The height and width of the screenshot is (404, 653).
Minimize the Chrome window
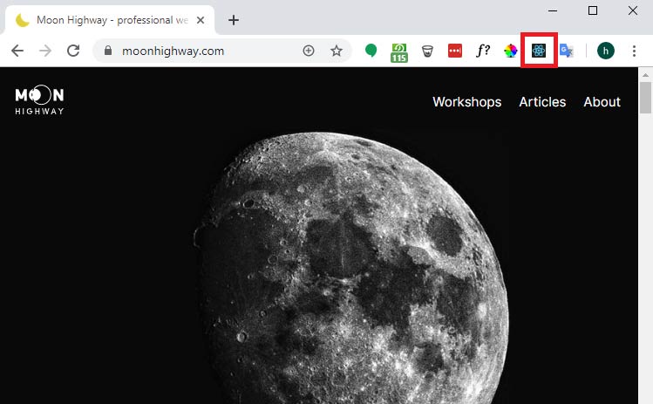(x=553, y=10)
